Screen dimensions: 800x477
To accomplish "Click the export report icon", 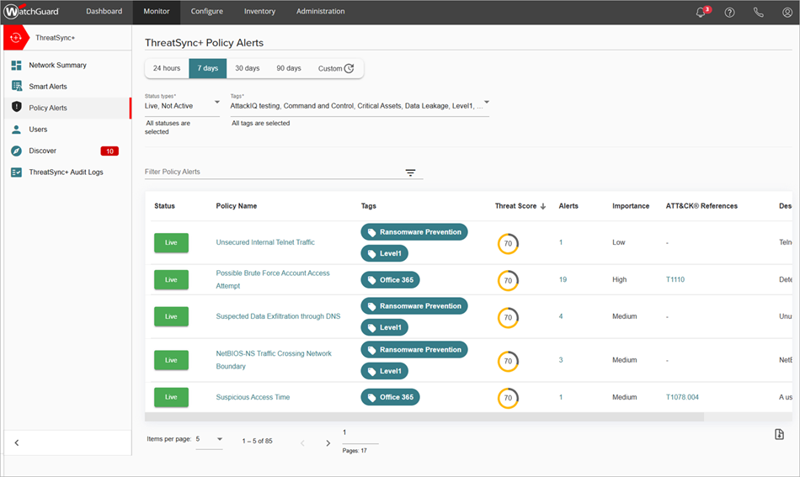I will pos(779,434).
